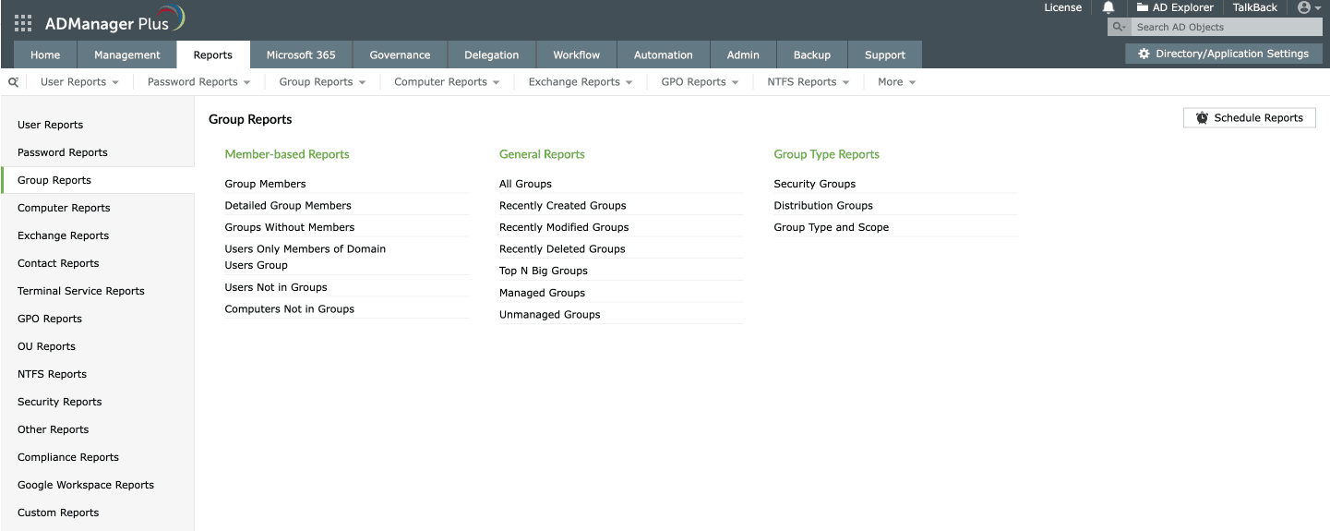The height and width of the screenshot is (531, 1330).
Task: Open the Top N Big Groups report
Action: click(x=544, y=271)
